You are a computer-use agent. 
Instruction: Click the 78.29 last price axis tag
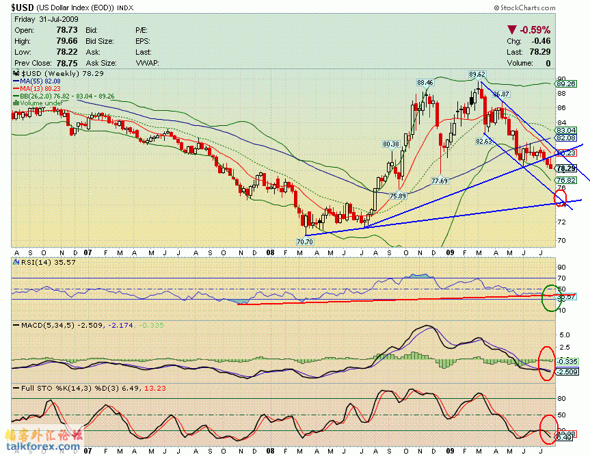click(x=566, y=168)
